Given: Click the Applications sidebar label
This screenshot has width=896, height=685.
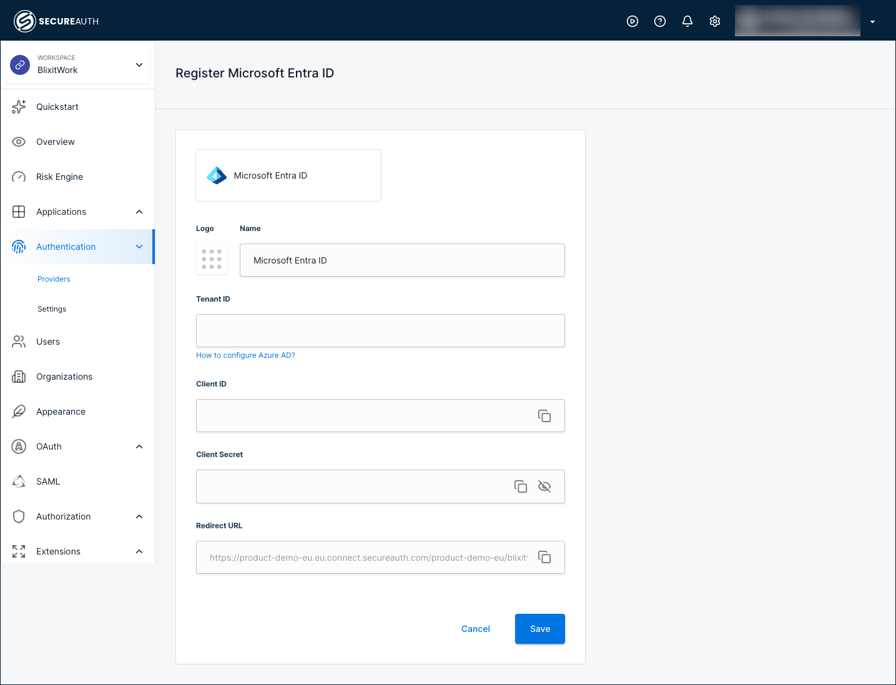Looking at the screenshot, I should click(x=61, y=212).
